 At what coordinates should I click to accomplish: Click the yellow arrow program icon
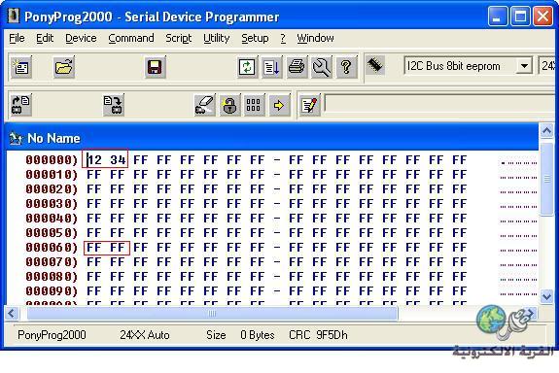tap(279, 105)
